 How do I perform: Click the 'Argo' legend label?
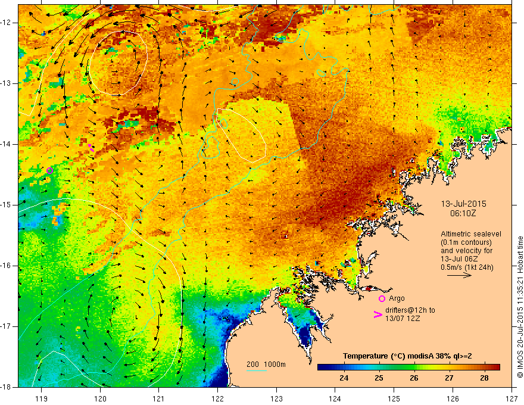click(397, 298)
